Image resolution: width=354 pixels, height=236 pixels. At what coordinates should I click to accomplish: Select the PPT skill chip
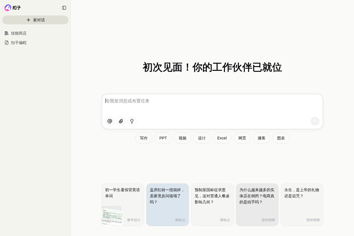(163, 138)
